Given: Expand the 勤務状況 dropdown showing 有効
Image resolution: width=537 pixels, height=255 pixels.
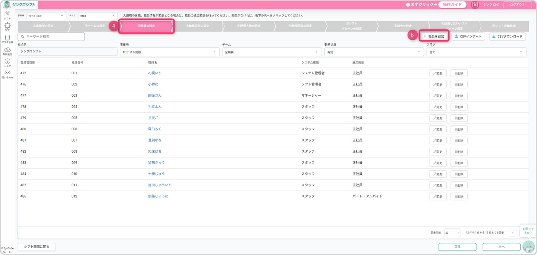Looking at the screenshot, I should coord(374,52).
